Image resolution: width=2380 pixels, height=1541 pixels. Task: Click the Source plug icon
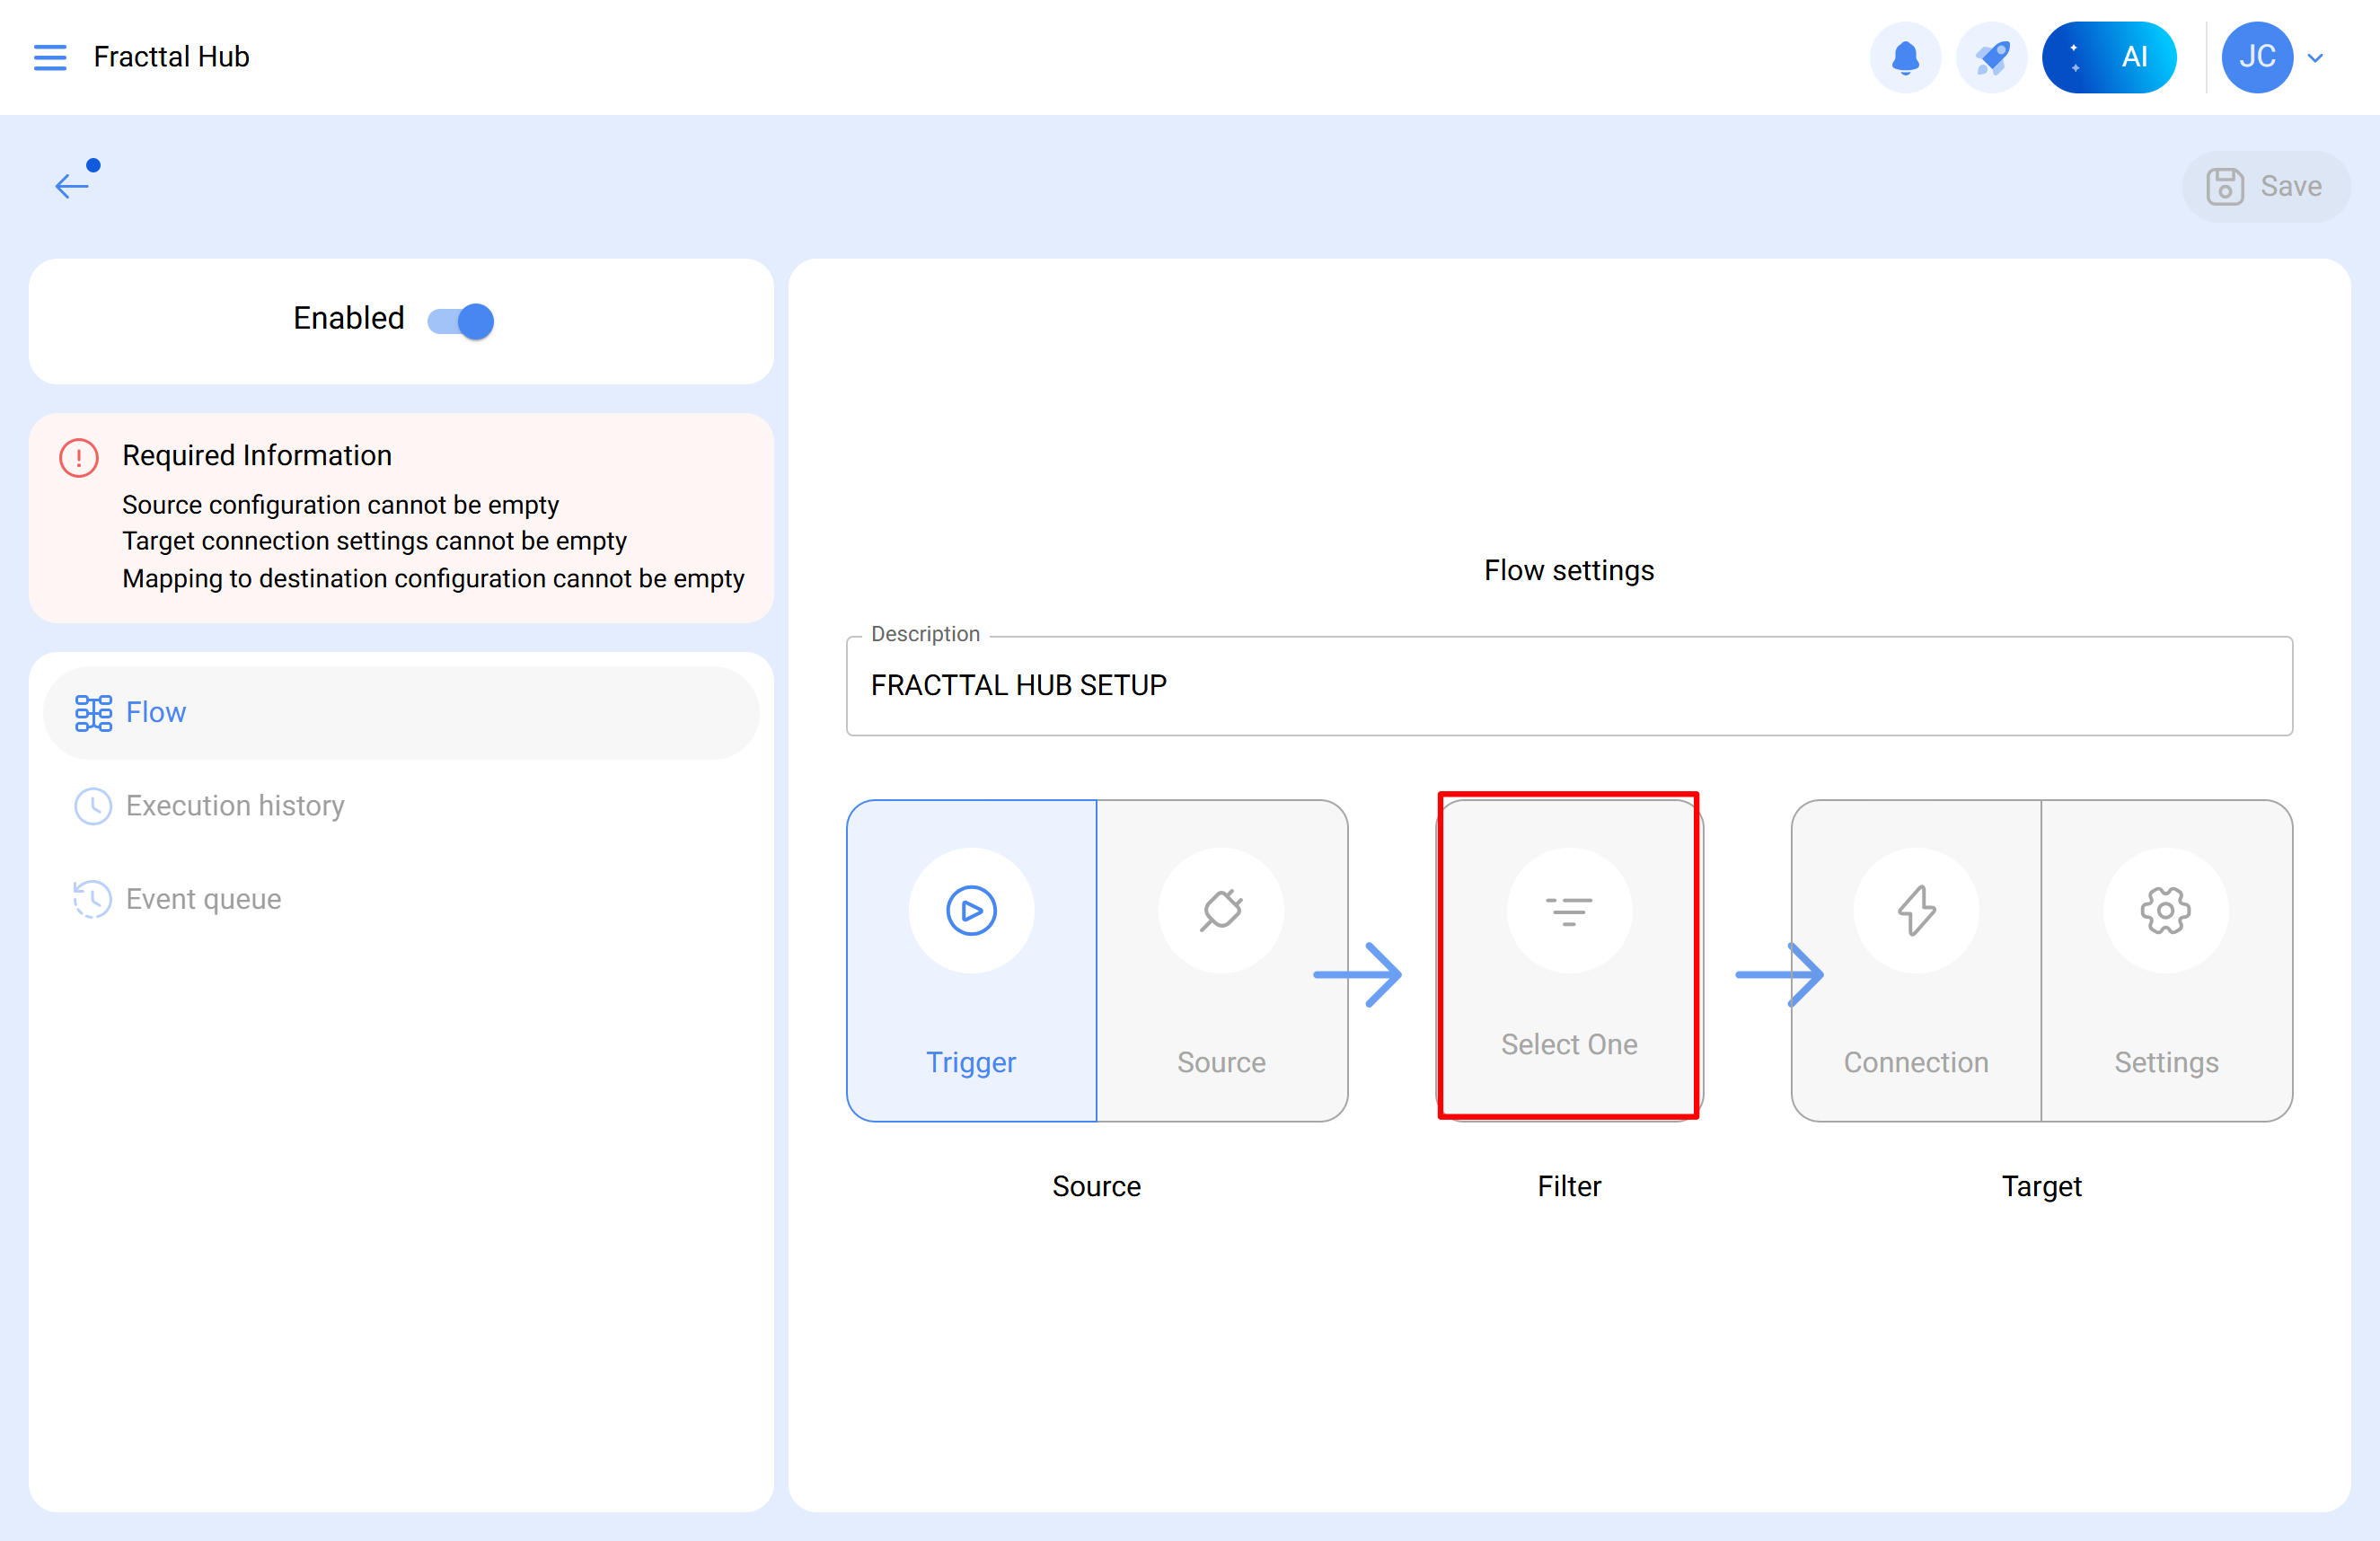coord(1220,911)
